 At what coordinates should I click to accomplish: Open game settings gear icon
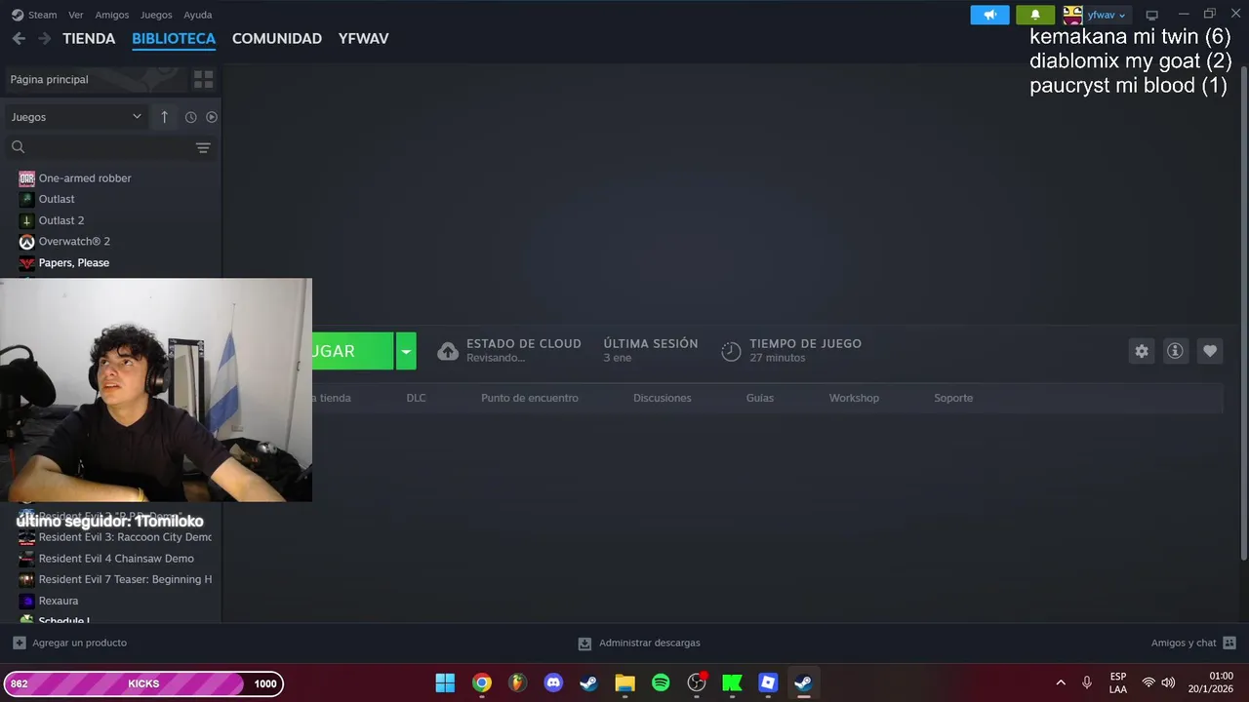click(1142, 351)
